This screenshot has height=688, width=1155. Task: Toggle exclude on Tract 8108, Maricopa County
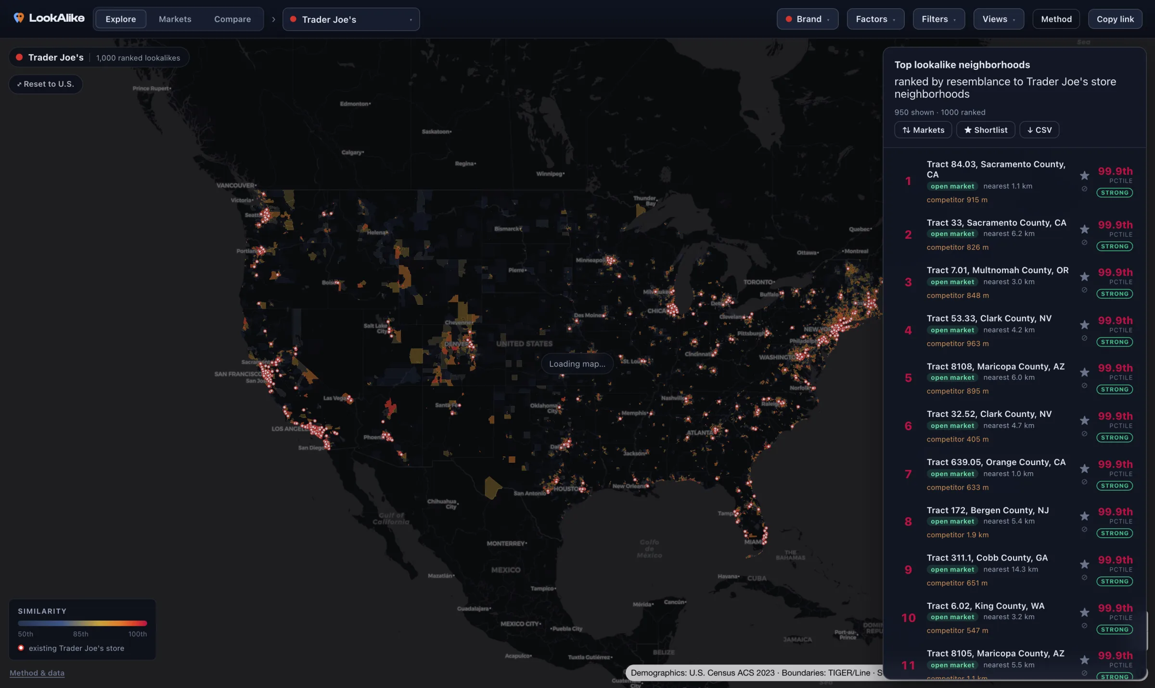click(1084, 386)
